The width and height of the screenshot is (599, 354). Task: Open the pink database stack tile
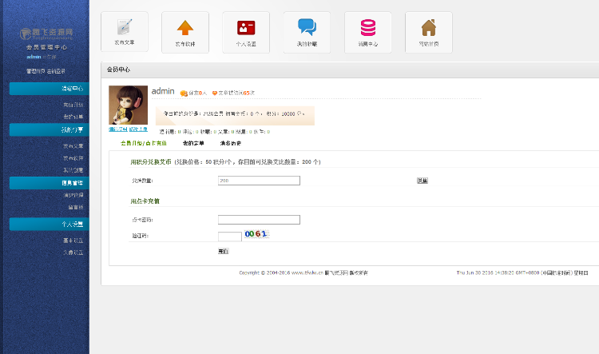click(368, 33)
